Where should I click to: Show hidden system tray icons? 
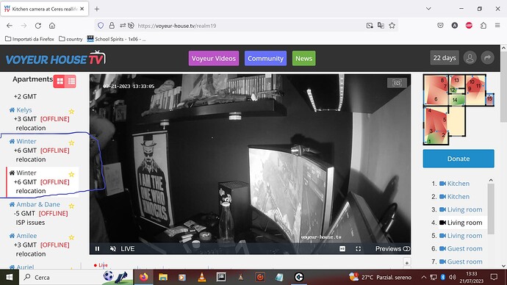[423, 277]
